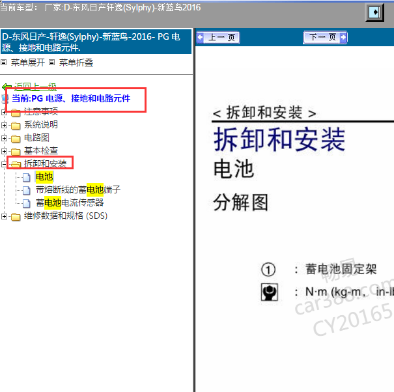Image resolution: width=394 pixels, height=392 pixels.
Task: Expand the 基本检查 folder node
Action: (x=4, y=151)
